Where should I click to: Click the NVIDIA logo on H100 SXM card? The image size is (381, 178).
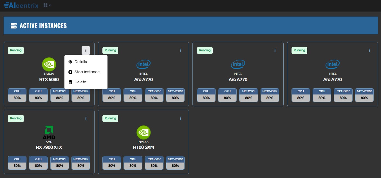pos(144,132)
